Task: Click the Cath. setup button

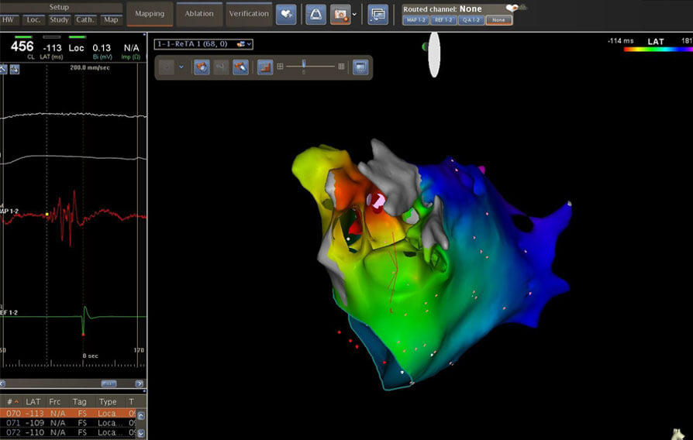Action: tap(85, 19)
